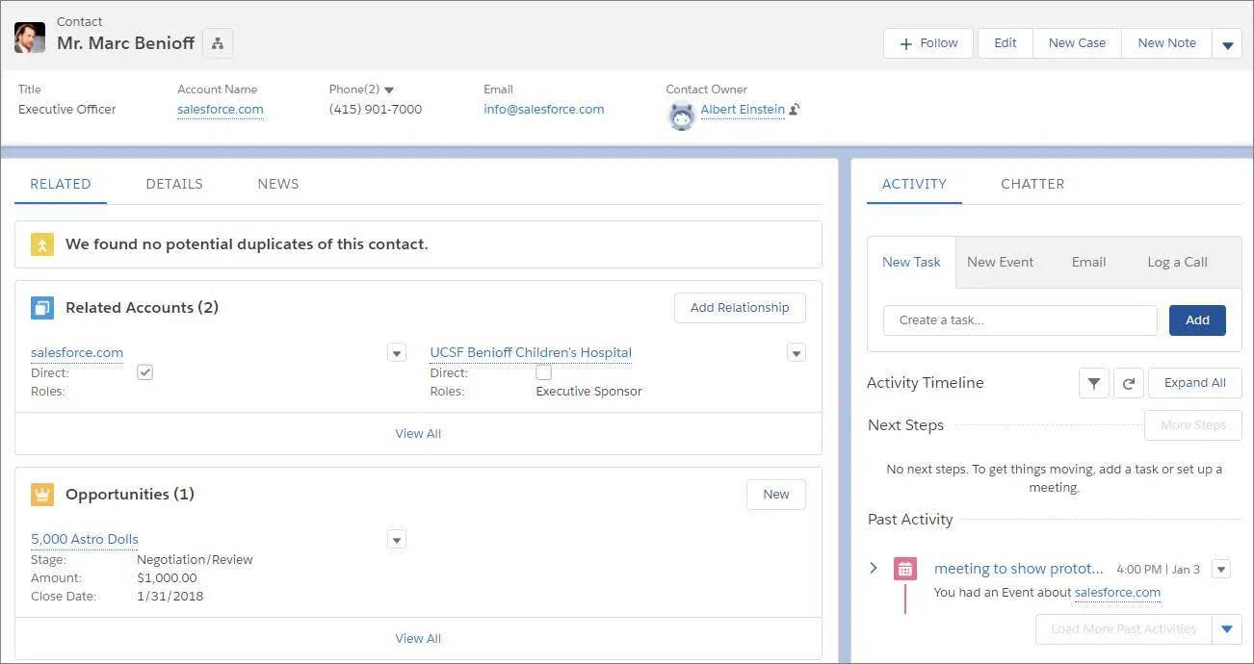Screen dimensions: 1254x664
Task: Click Load More Past Activities
Action: tap(1123, 629)
